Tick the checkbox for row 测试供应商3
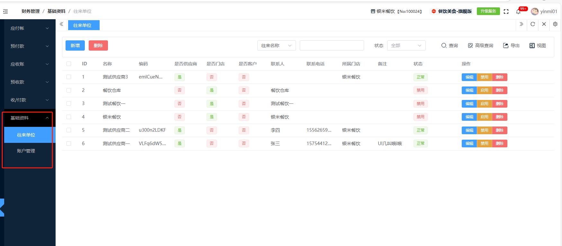562x246 pixels. (x=69, y=77)
